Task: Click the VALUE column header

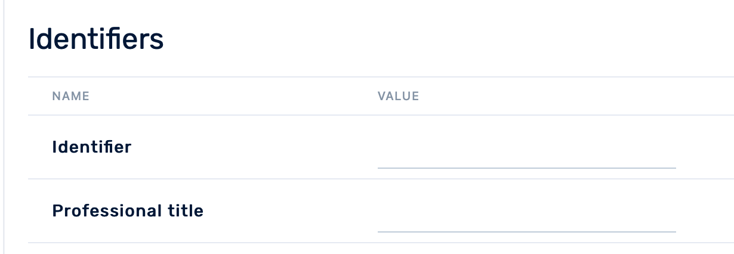Action: [398, 96]
